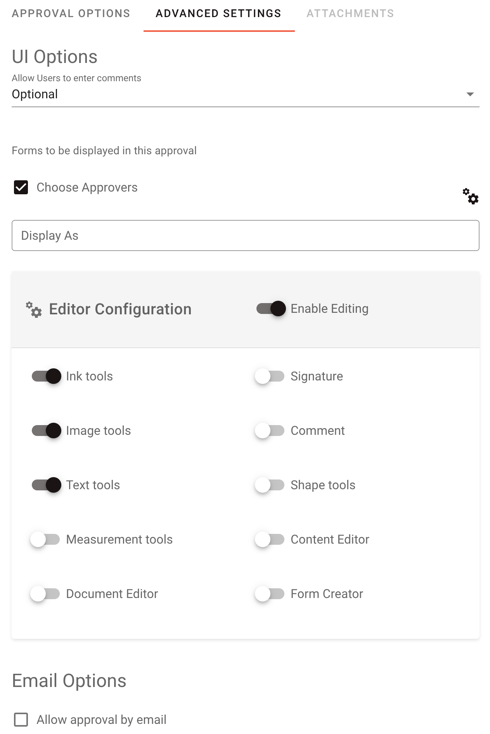Enable Measurement tools

coord(46,539)
